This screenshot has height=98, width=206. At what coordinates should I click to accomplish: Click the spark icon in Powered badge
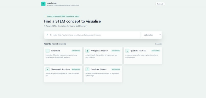[x=46, y=16]
